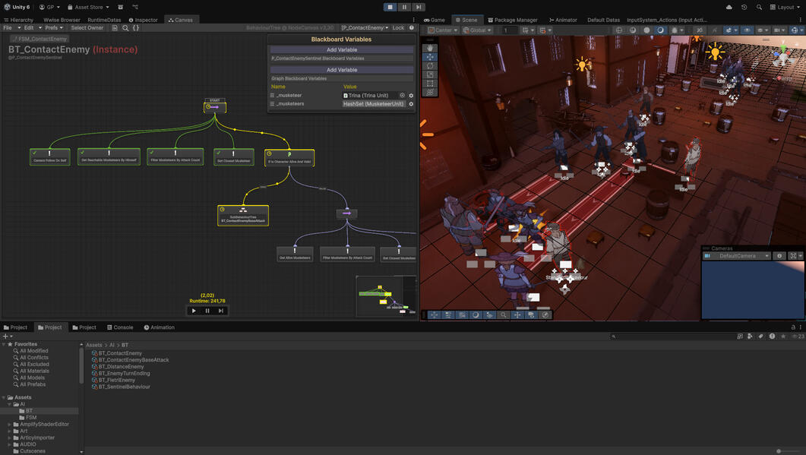The width and height of the screenshot is (806, 455).
Task: Click the search magnifier in the NodeCanvas toolbar
Action: tap(125, 28)
